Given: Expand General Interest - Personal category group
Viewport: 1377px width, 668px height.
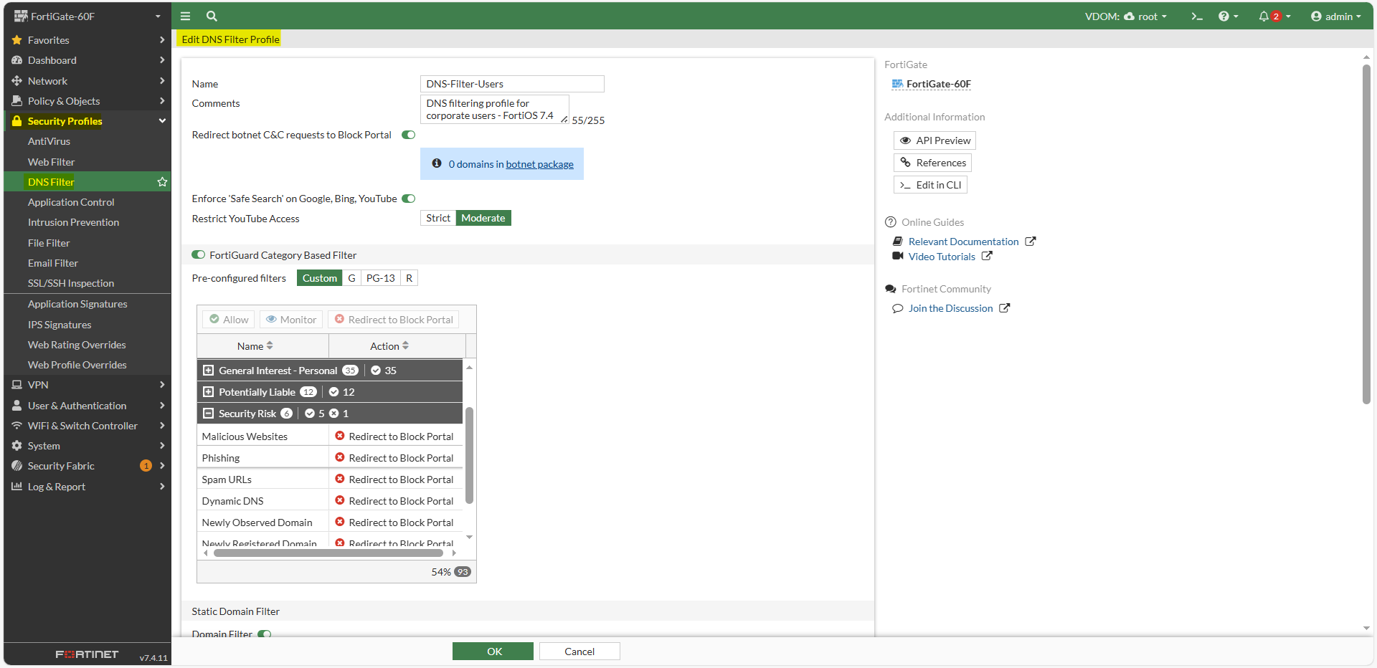Looking at the screenshot, I should (209, 371).
